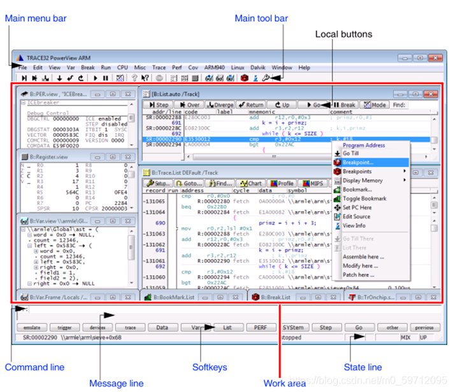Viewport: 453px width, 392px height.
Task: Select highlighted Breakpoint... context menu entry
Action: pyautogui.click(x=371, y=162)
